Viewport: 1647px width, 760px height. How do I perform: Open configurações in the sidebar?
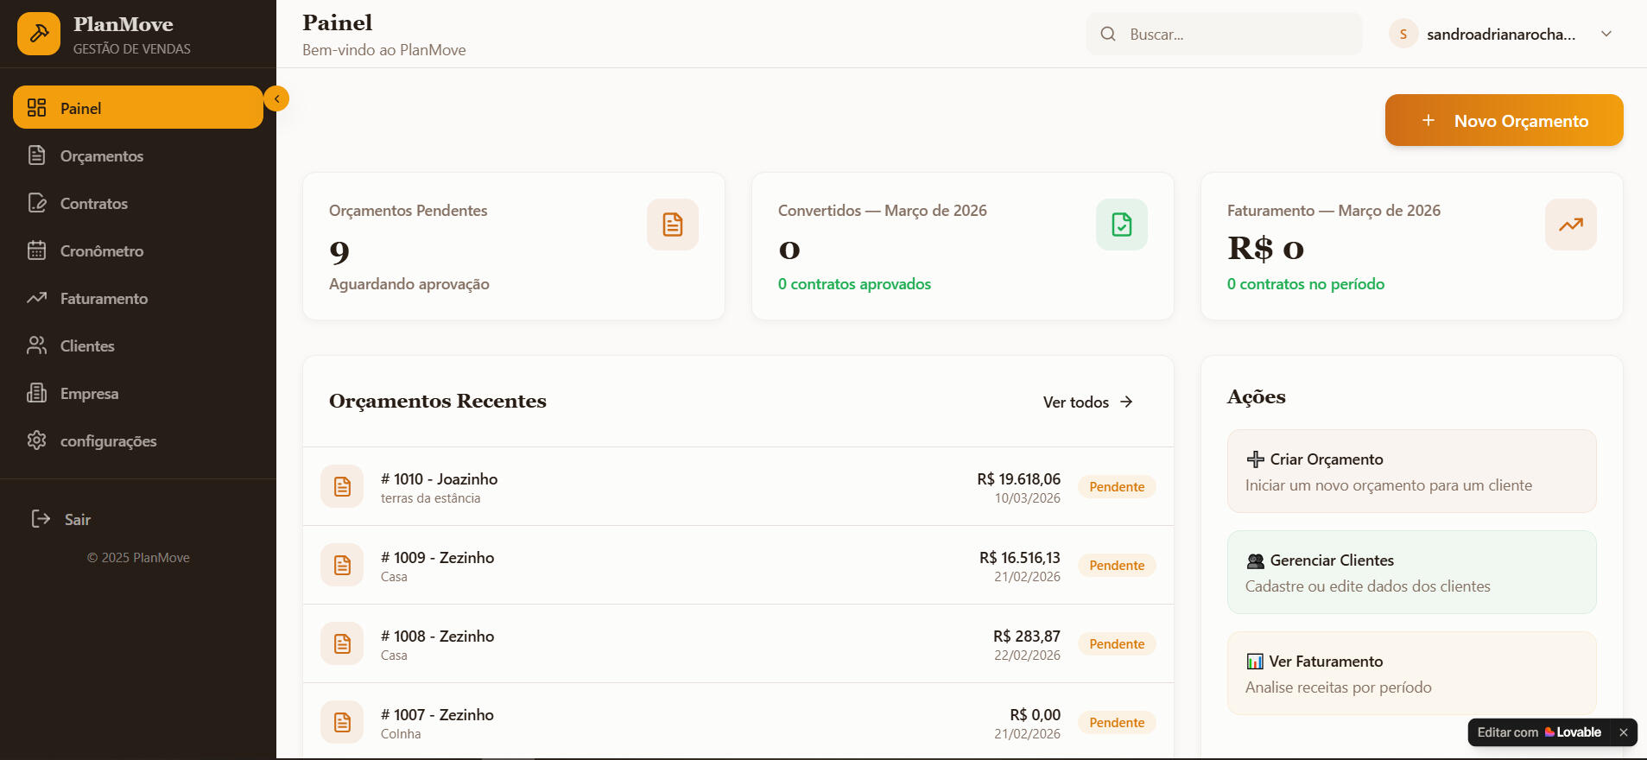point(108,441)
